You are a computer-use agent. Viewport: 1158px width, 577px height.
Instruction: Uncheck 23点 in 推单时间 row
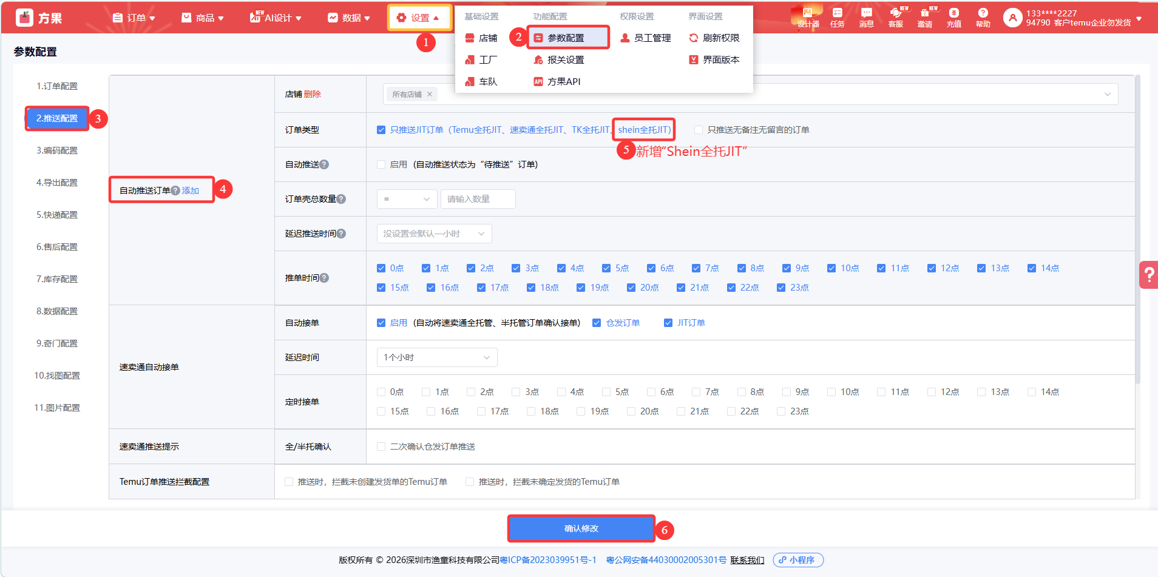[x=781, y=288]
